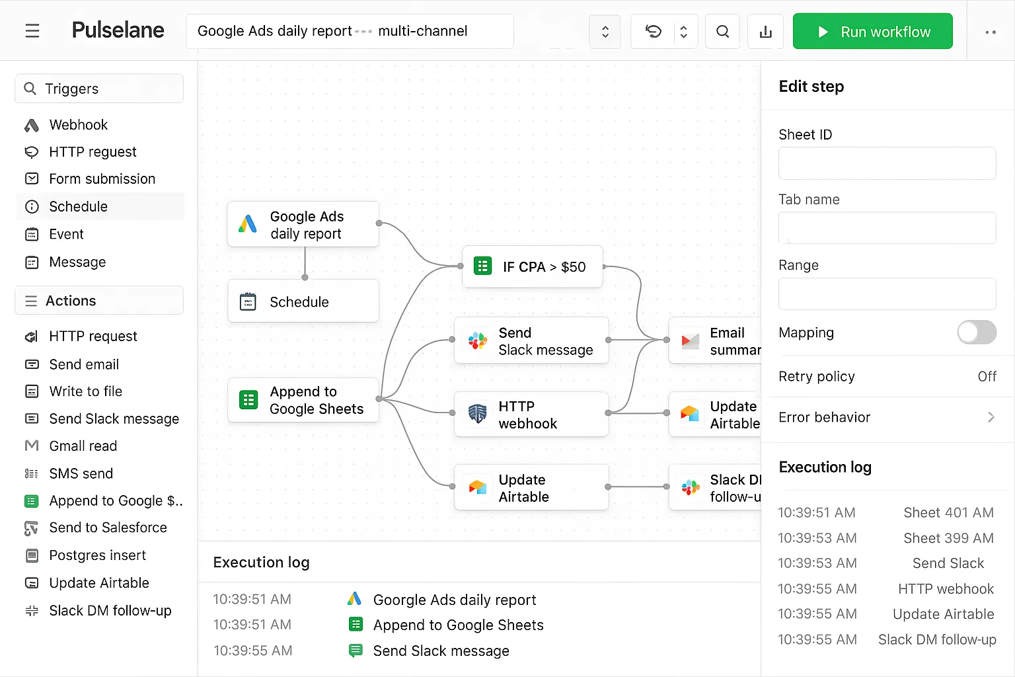
Task: Change the Retry policy Off setting
Action: (x=987, y=376)
